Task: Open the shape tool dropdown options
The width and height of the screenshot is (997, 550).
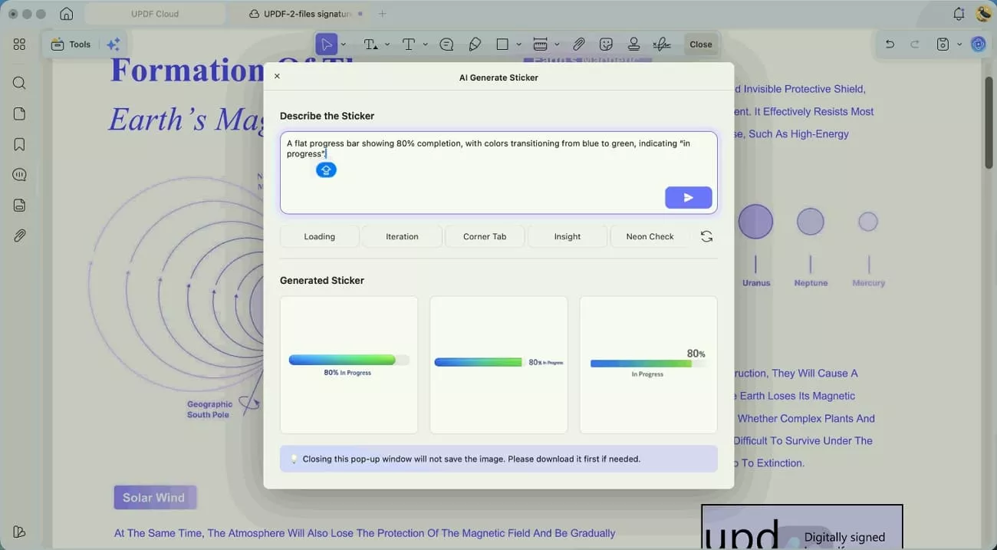Action: tap(519, 44)
